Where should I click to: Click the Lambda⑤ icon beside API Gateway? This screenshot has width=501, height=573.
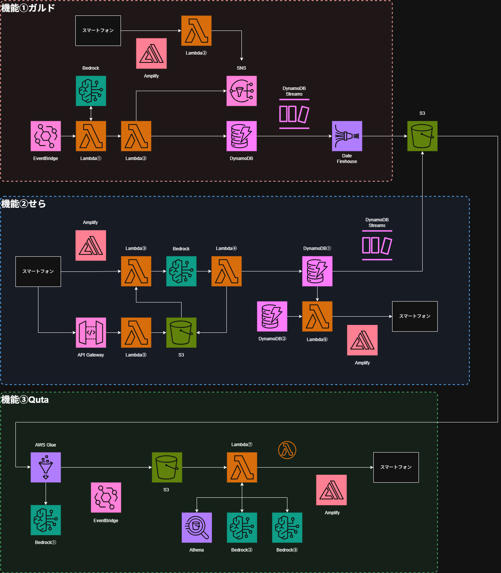click(x=136, y=332)
